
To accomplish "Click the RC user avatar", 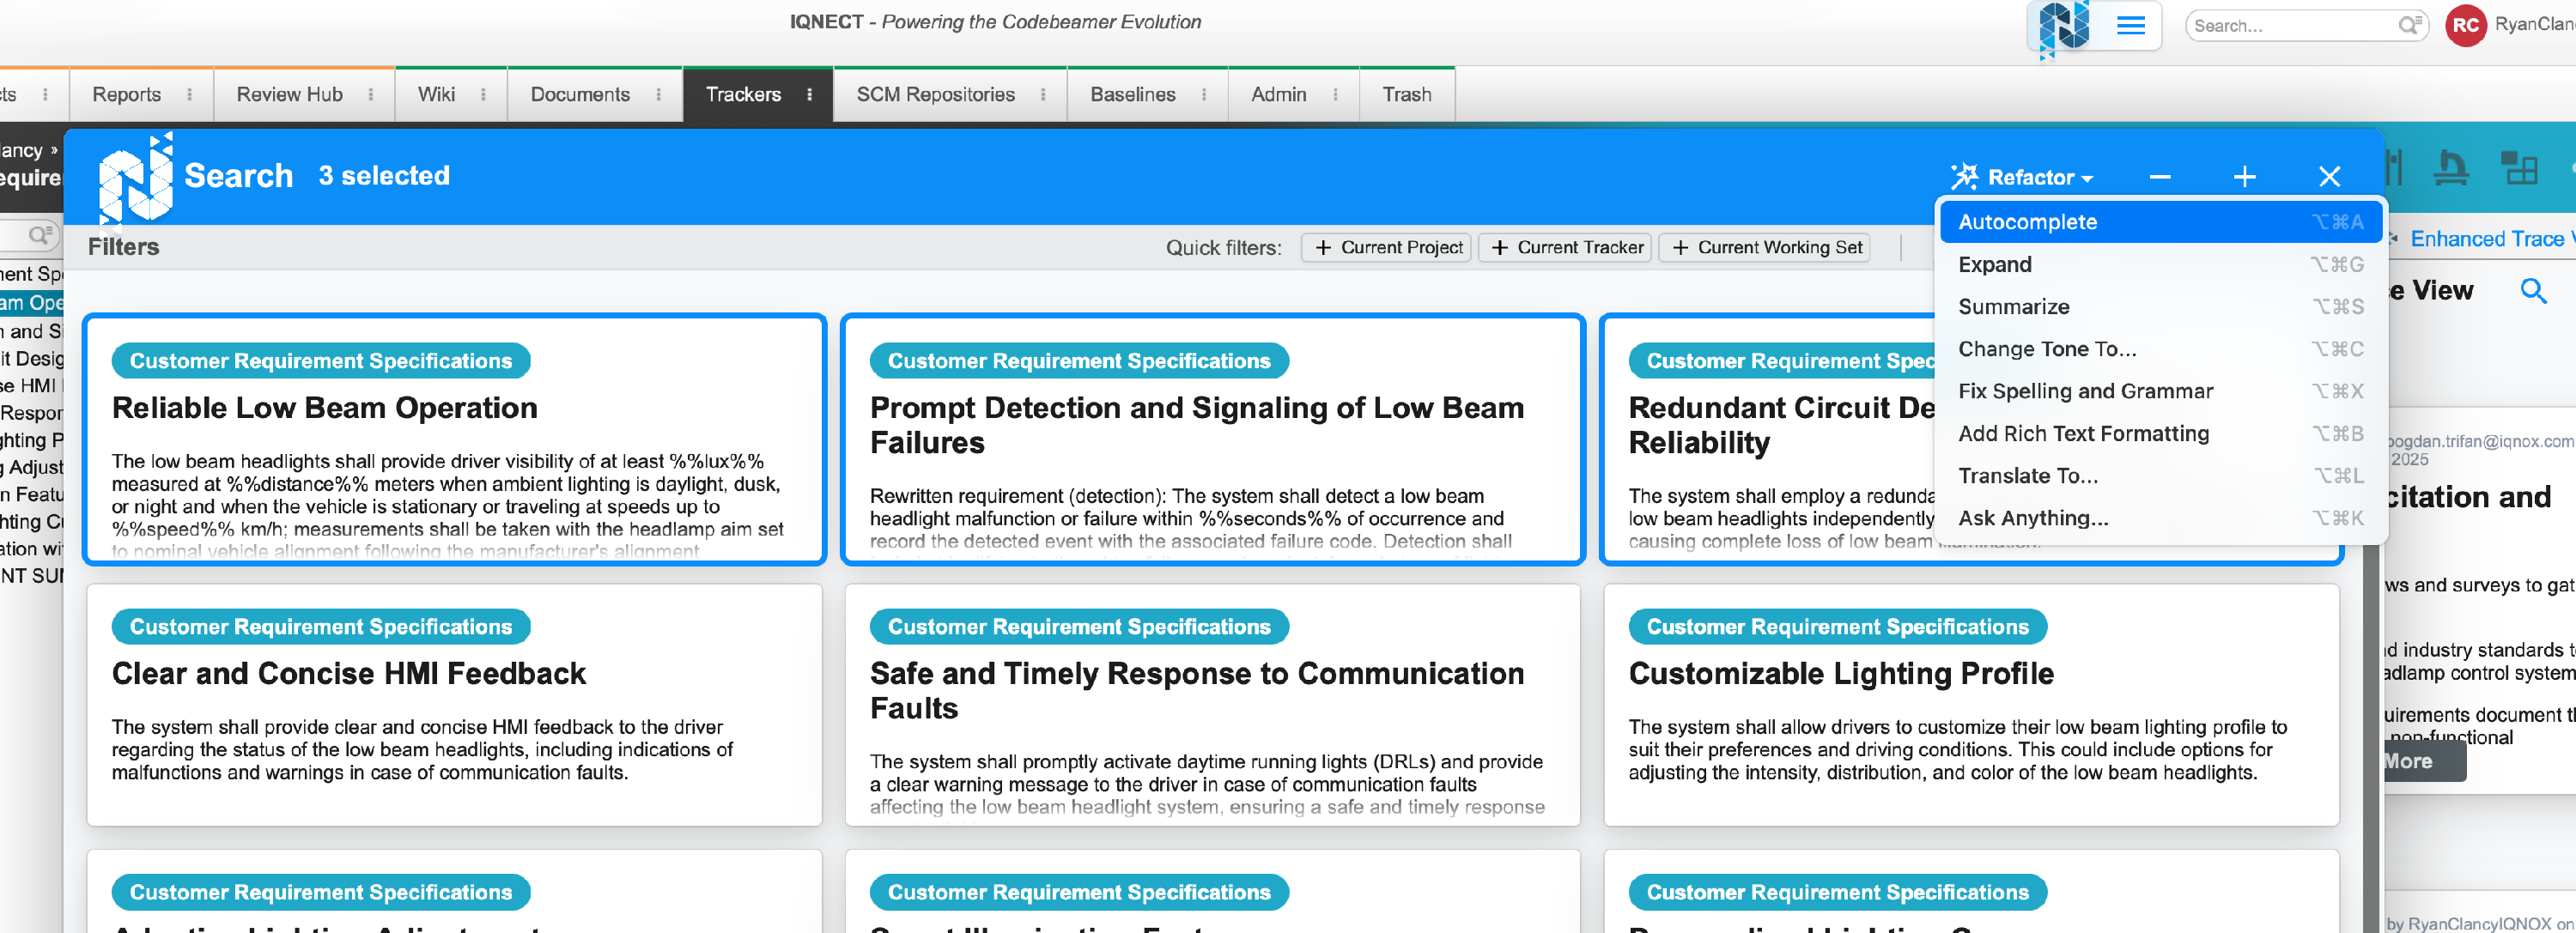I will point(2465,25).
